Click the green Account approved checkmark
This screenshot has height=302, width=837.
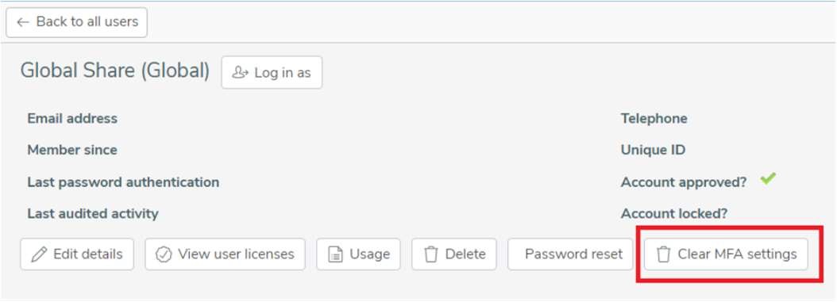pyautogui.click(x=768, y=179)
